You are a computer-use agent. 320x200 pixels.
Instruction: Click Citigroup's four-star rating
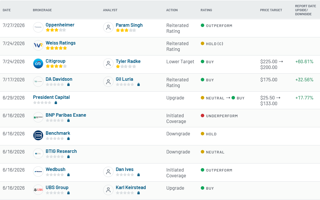click(56, 66)
